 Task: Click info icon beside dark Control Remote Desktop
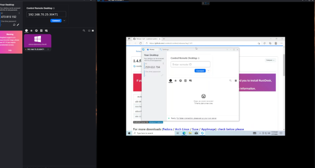[54, 8]
